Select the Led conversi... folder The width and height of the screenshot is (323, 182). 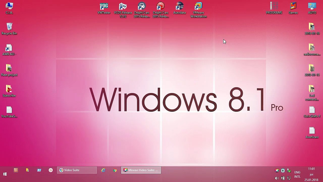[x=312, y=93]
